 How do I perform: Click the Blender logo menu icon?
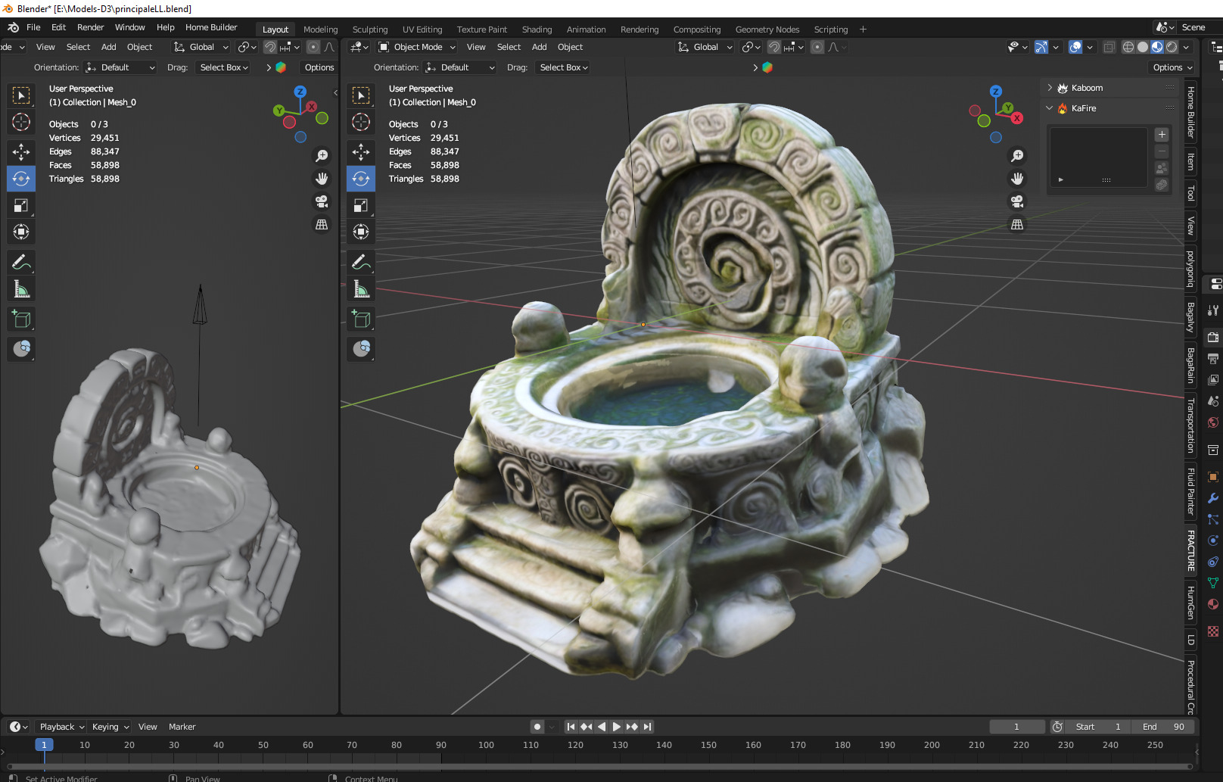coord(13,27)
